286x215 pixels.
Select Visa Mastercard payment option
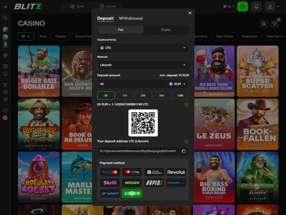110,172
